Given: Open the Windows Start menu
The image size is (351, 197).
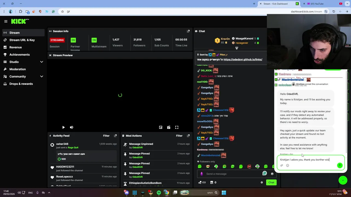Looking at the screenshot, I should (x=224, y=193).
